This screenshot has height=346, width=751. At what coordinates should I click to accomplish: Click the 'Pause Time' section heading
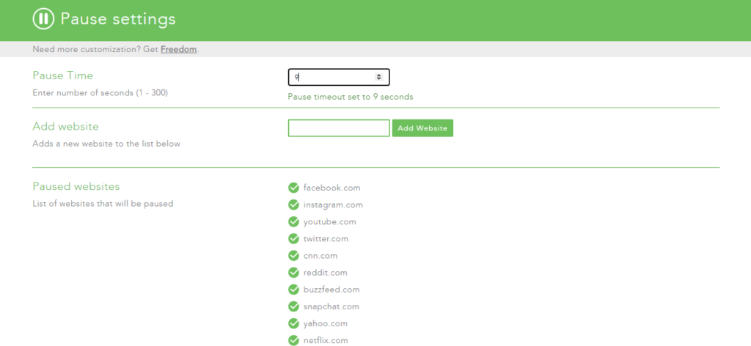pyautogui.click(x=63, y=76)
